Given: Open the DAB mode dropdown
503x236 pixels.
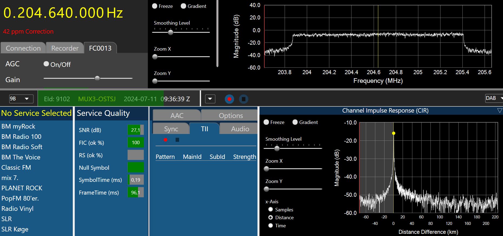Looking at the screenshot, I should pos(494,98).
